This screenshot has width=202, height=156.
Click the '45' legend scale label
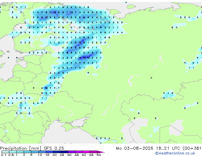(91, 155)
